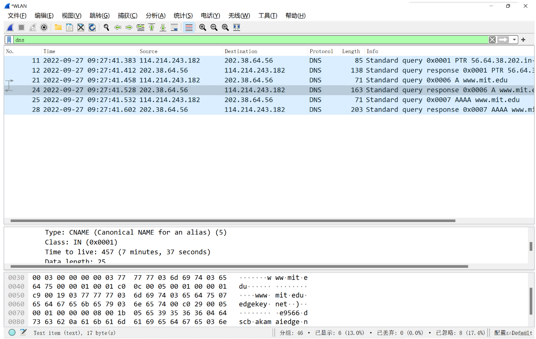
Task: Start a new capture with the shark fin icon
Action: point(10,27)
